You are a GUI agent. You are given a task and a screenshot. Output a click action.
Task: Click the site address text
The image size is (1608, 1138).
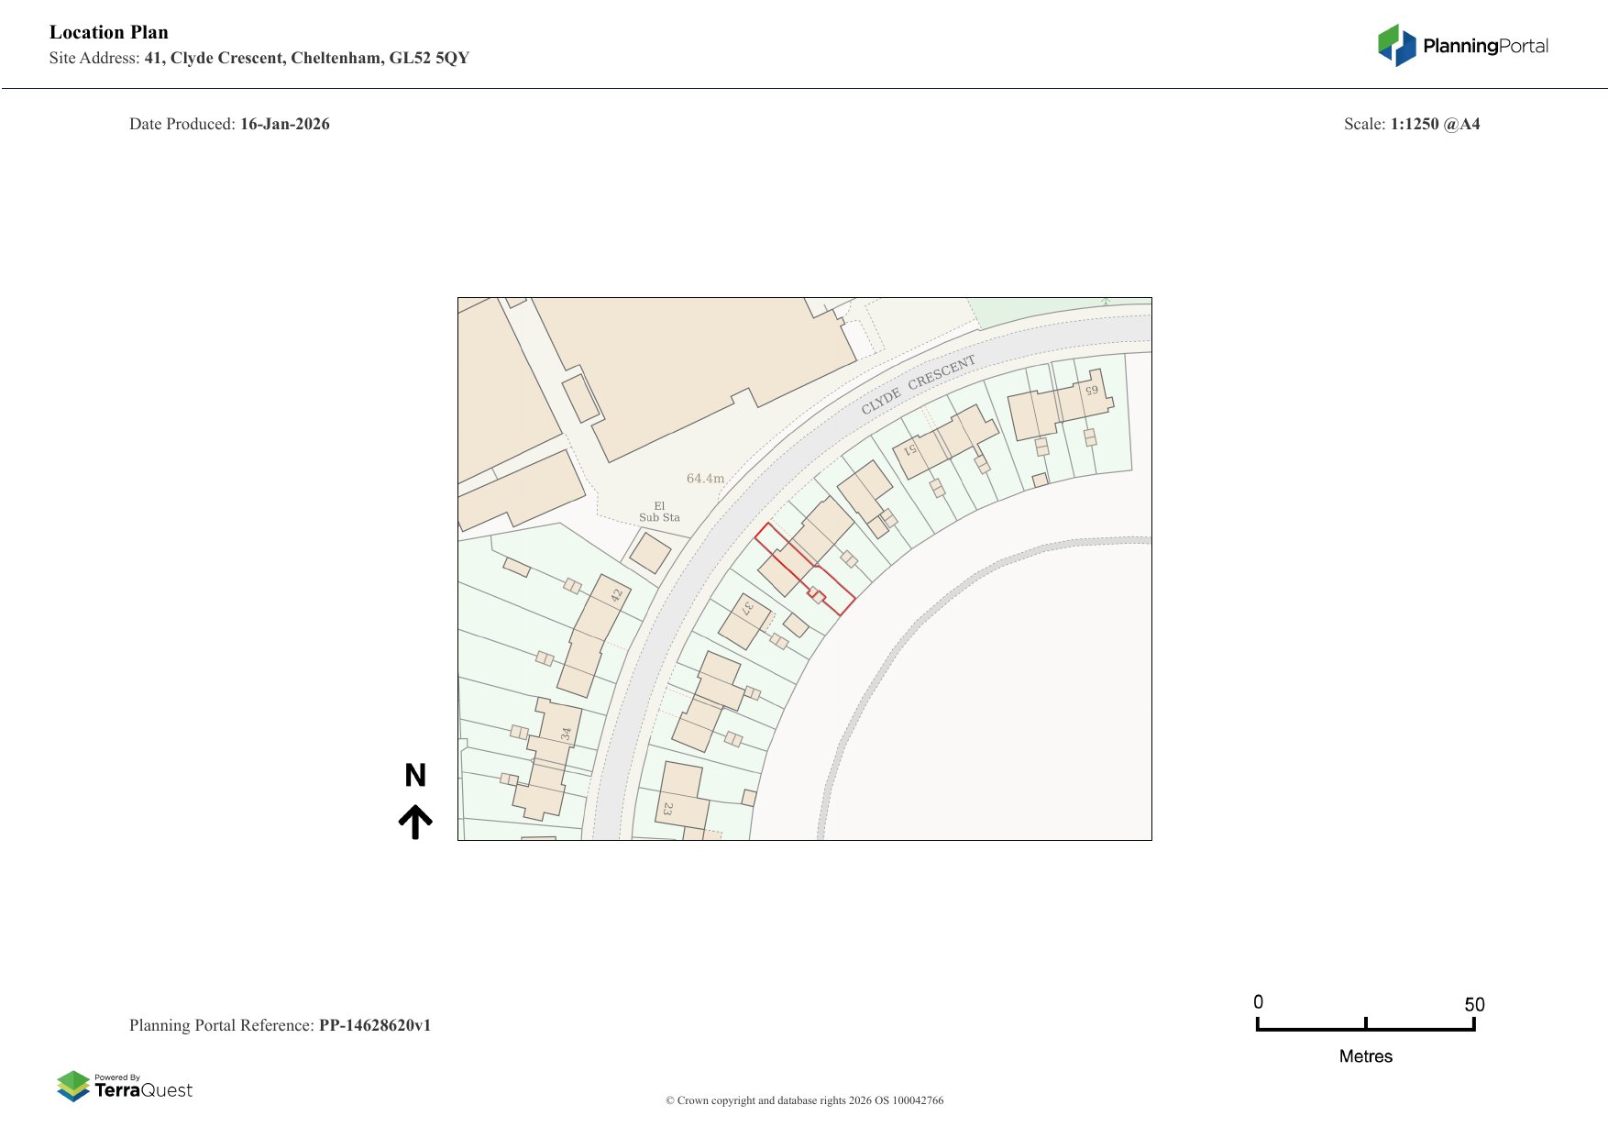coord(259,58)
